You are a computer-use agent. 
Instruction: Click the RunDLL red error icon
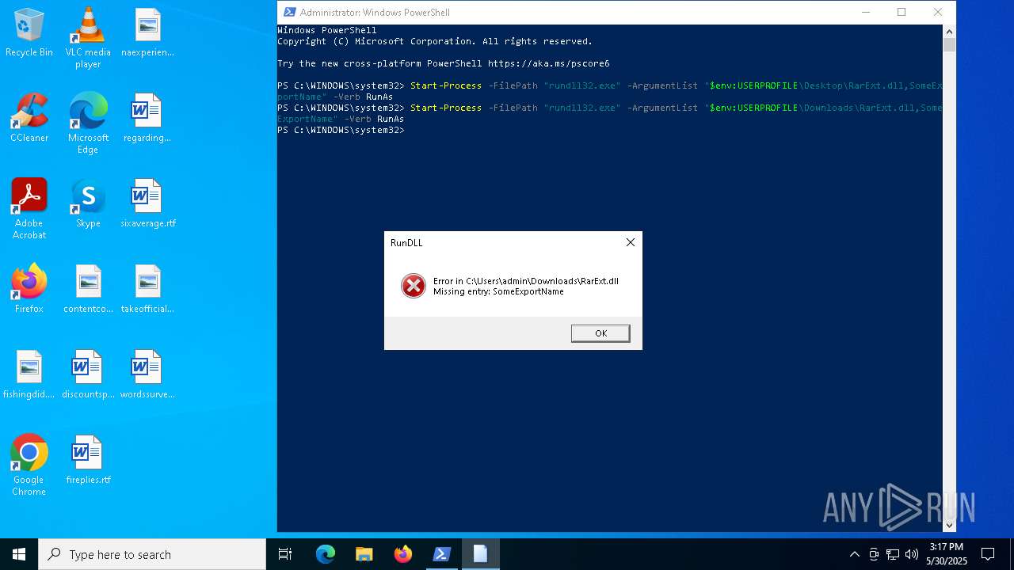(413, 286)
